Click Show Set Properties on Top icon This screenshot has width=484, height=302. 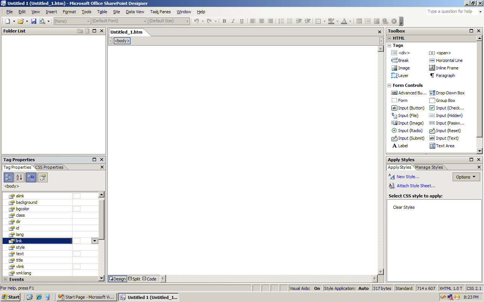coord(31,177)
